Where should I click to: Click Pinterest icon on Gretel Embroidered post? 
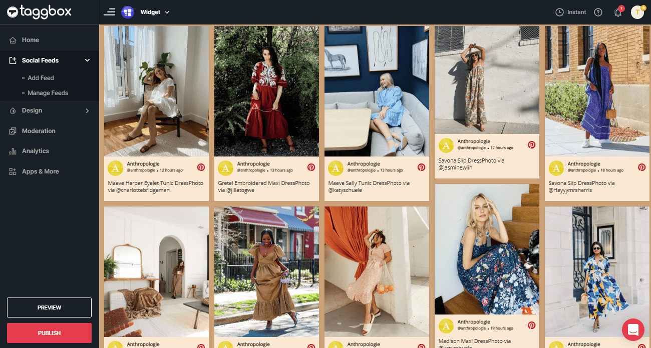(311, 167)
